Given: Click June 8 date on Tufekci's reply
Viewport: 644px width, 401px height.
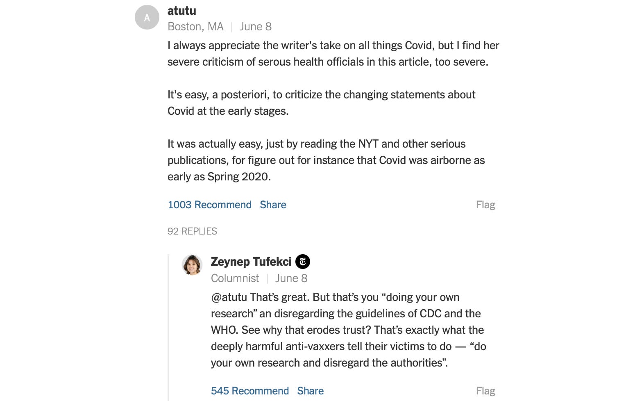Looking at the screenshot, I should tap(291, 278).
